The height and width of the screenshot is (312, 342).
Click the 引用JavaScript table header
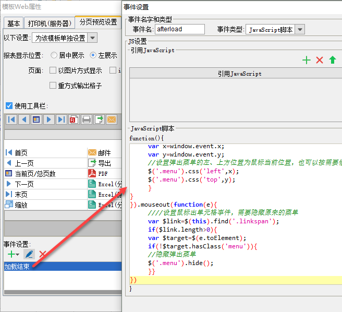pos(236,74)
